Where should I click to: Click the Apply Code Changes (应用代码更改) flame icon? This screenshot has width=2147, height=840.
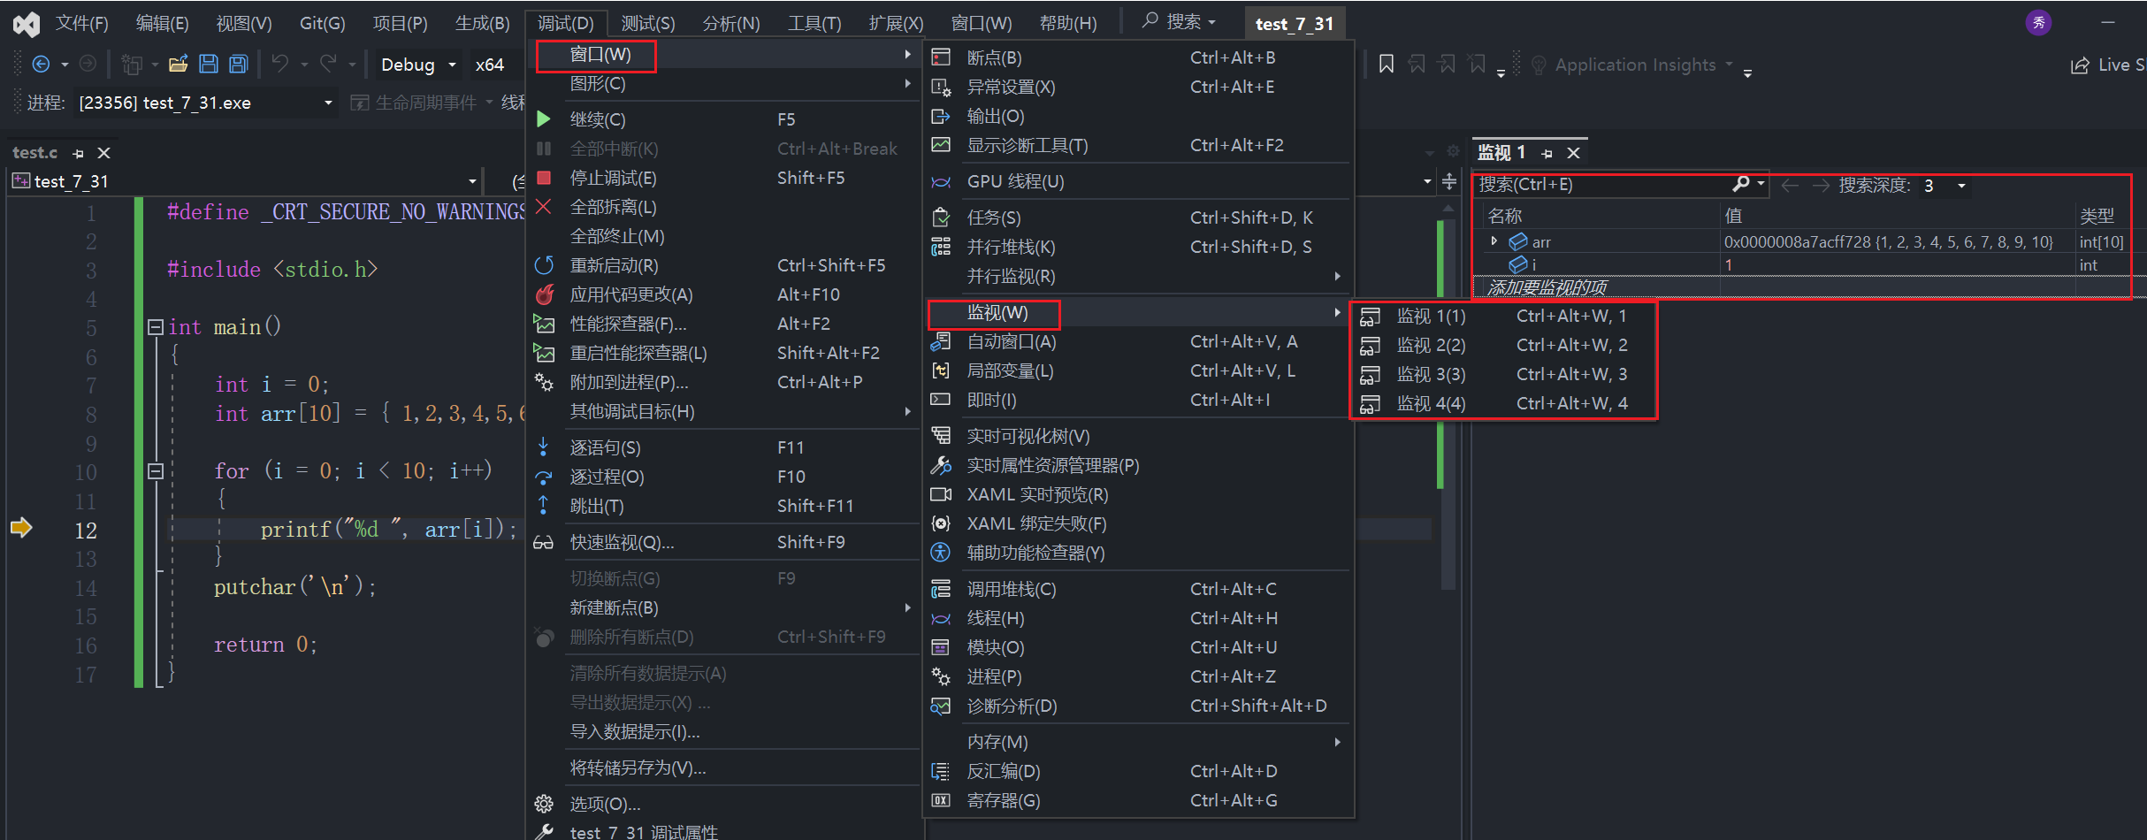point(544,294)
